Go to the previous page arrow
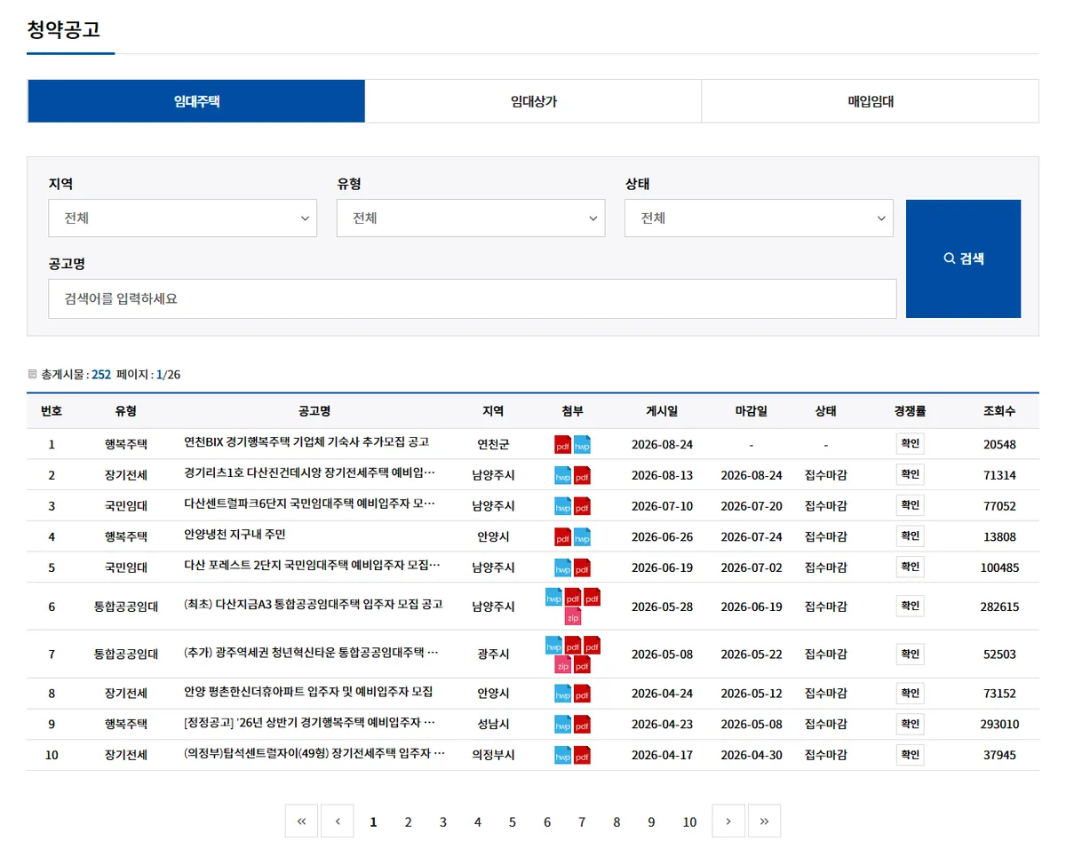 [338, 821]
